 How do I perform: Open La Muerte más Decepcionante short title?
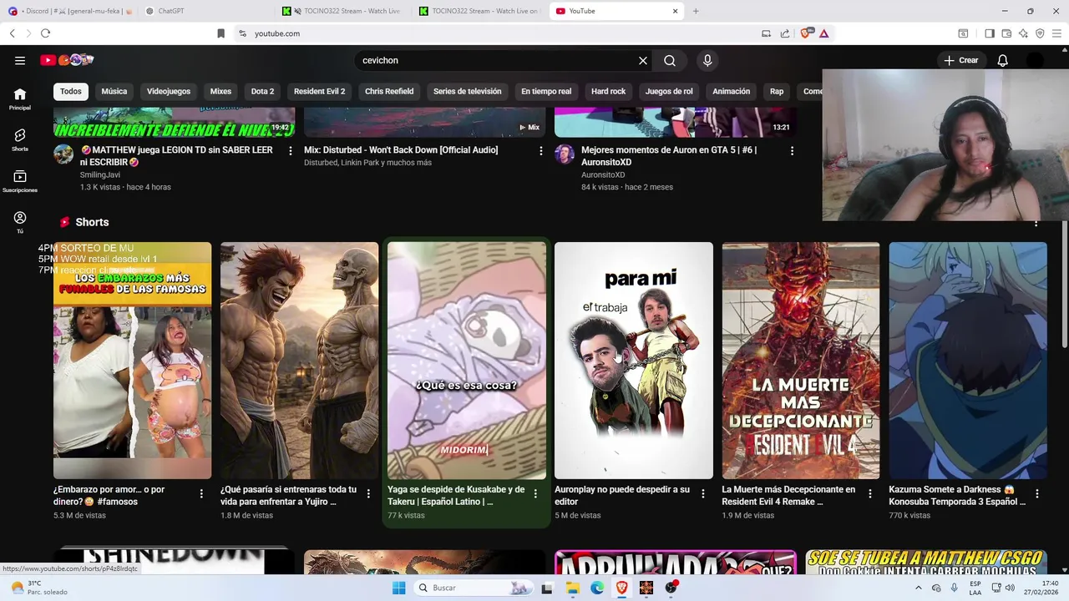tap(788, 496)
